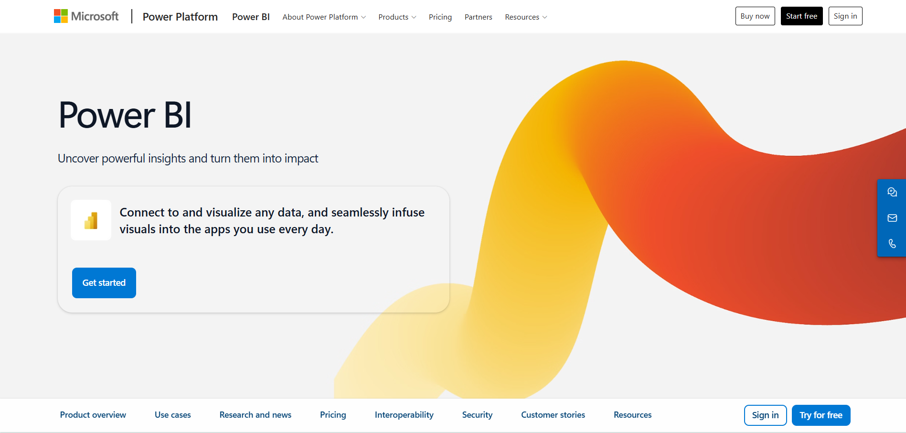Viewport: 906px width, 433px height.
Task: Click the Start free button
Action: 801,16
